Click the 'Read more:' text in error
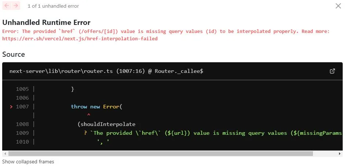This screenshot has width=346, height=167. click(316, 31)
